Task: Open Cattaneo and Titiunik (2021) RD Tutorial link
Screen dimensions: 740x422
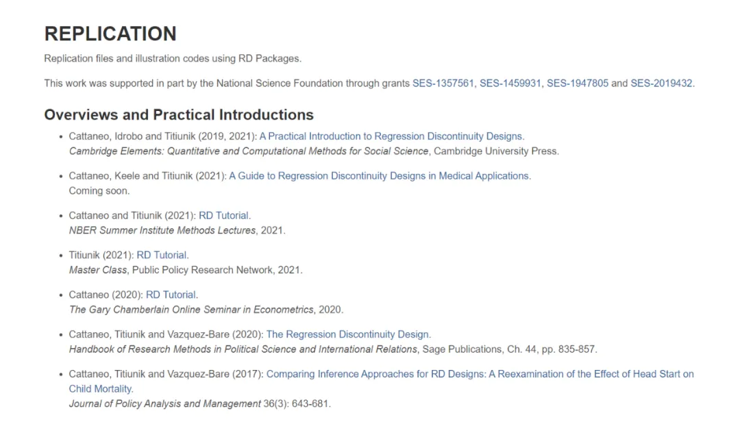Action: (x=225, y=216)
